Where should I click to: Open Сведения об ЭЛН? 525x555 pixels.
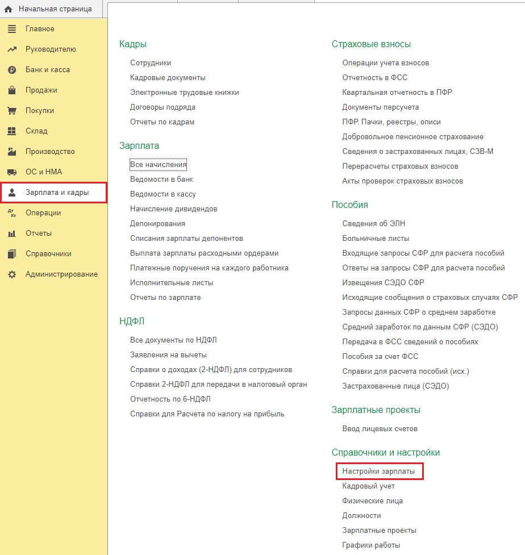[373, 224]
